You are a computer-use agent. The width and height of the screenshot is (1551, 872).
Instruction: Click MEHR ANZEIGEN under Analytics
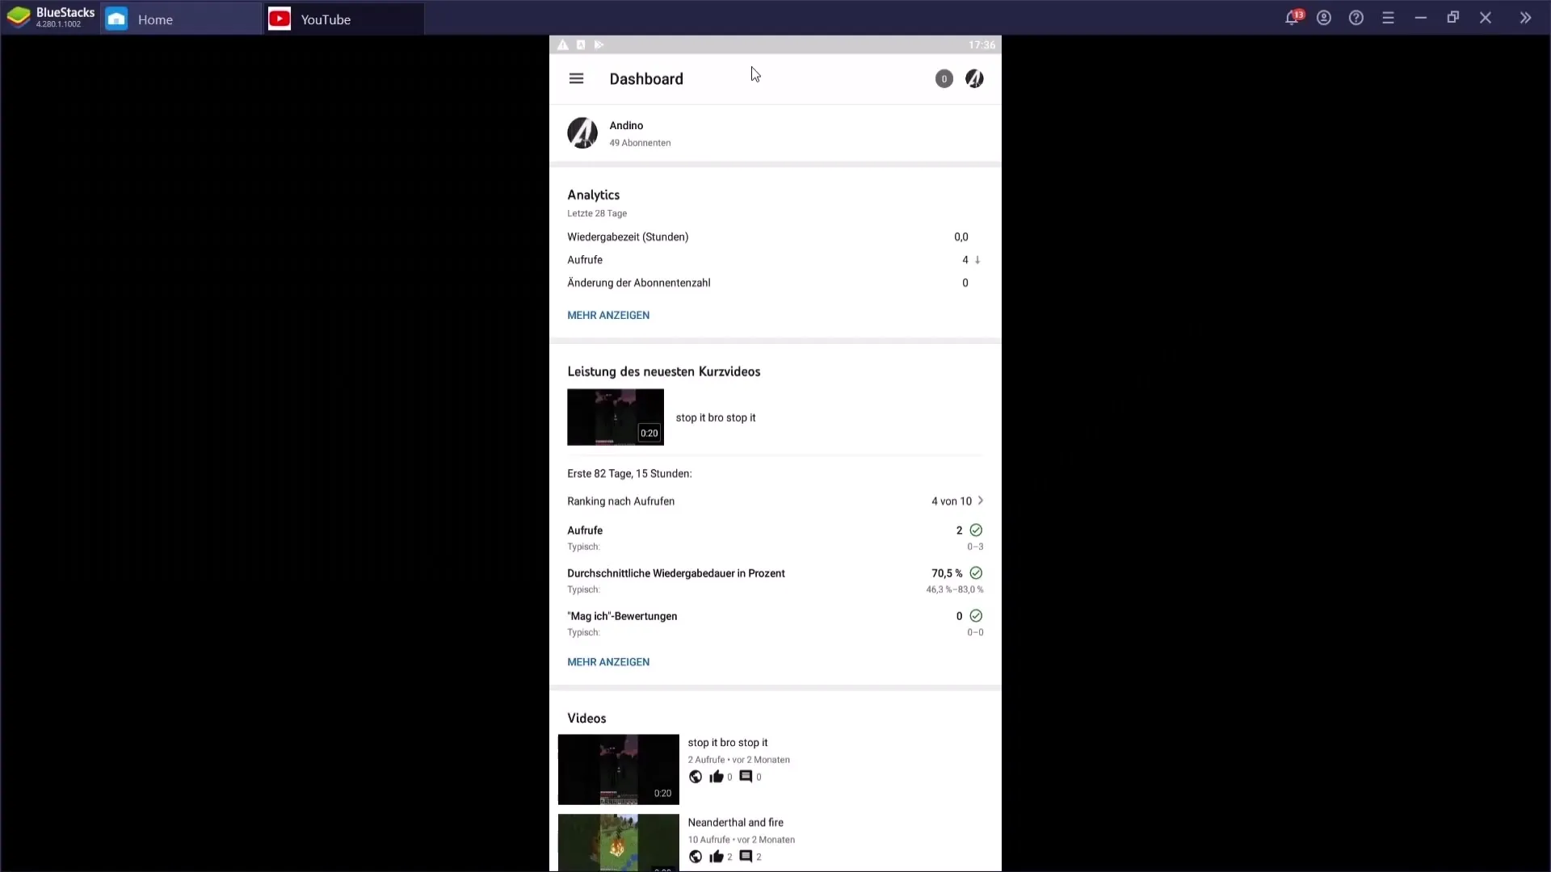click(608, 315)
